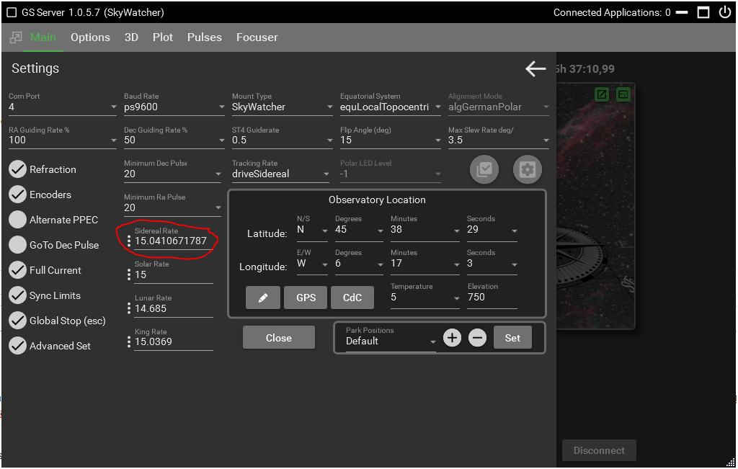Open Latitude N/S dropdown

click(x=312, y=230)
